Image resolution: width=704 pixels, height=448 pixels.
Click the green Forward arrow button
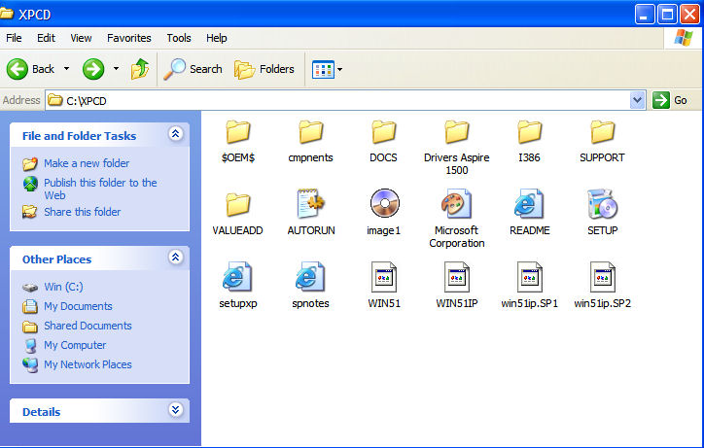[x=93, y=69]
